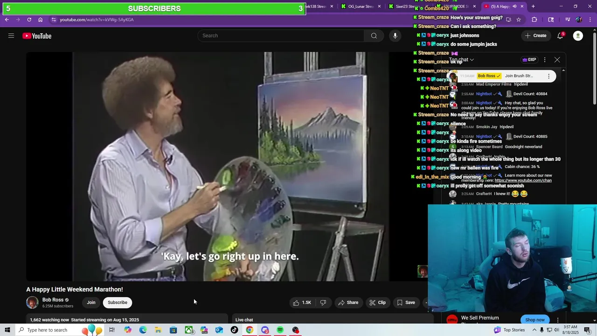The width and height of the screenshot is (597, 336).
Task: Open pinned message options menu
Action: [548, 76]
